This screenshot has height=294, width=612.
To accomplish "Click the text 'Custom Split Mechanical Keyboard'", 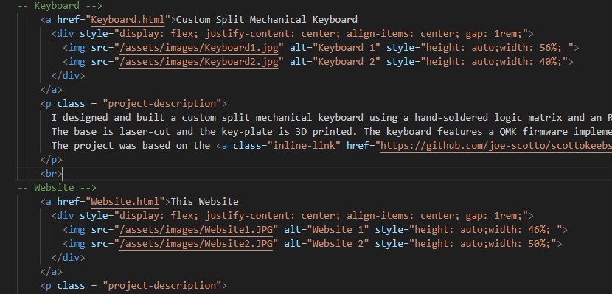I will pyautogui.click(x=267, y=19).
